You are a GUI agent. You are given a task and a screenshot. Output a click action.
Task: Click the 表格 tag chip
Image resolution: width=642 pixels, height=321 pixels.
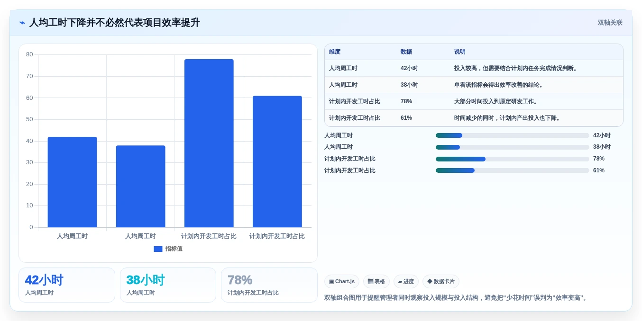[x=376, y=281]
